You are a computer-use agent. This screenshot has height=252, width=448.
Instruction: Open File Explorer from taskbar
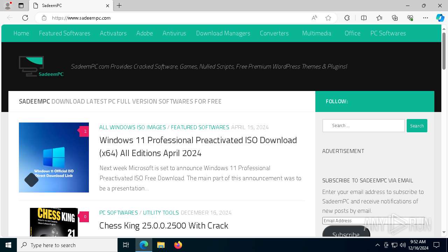point(161,245)
